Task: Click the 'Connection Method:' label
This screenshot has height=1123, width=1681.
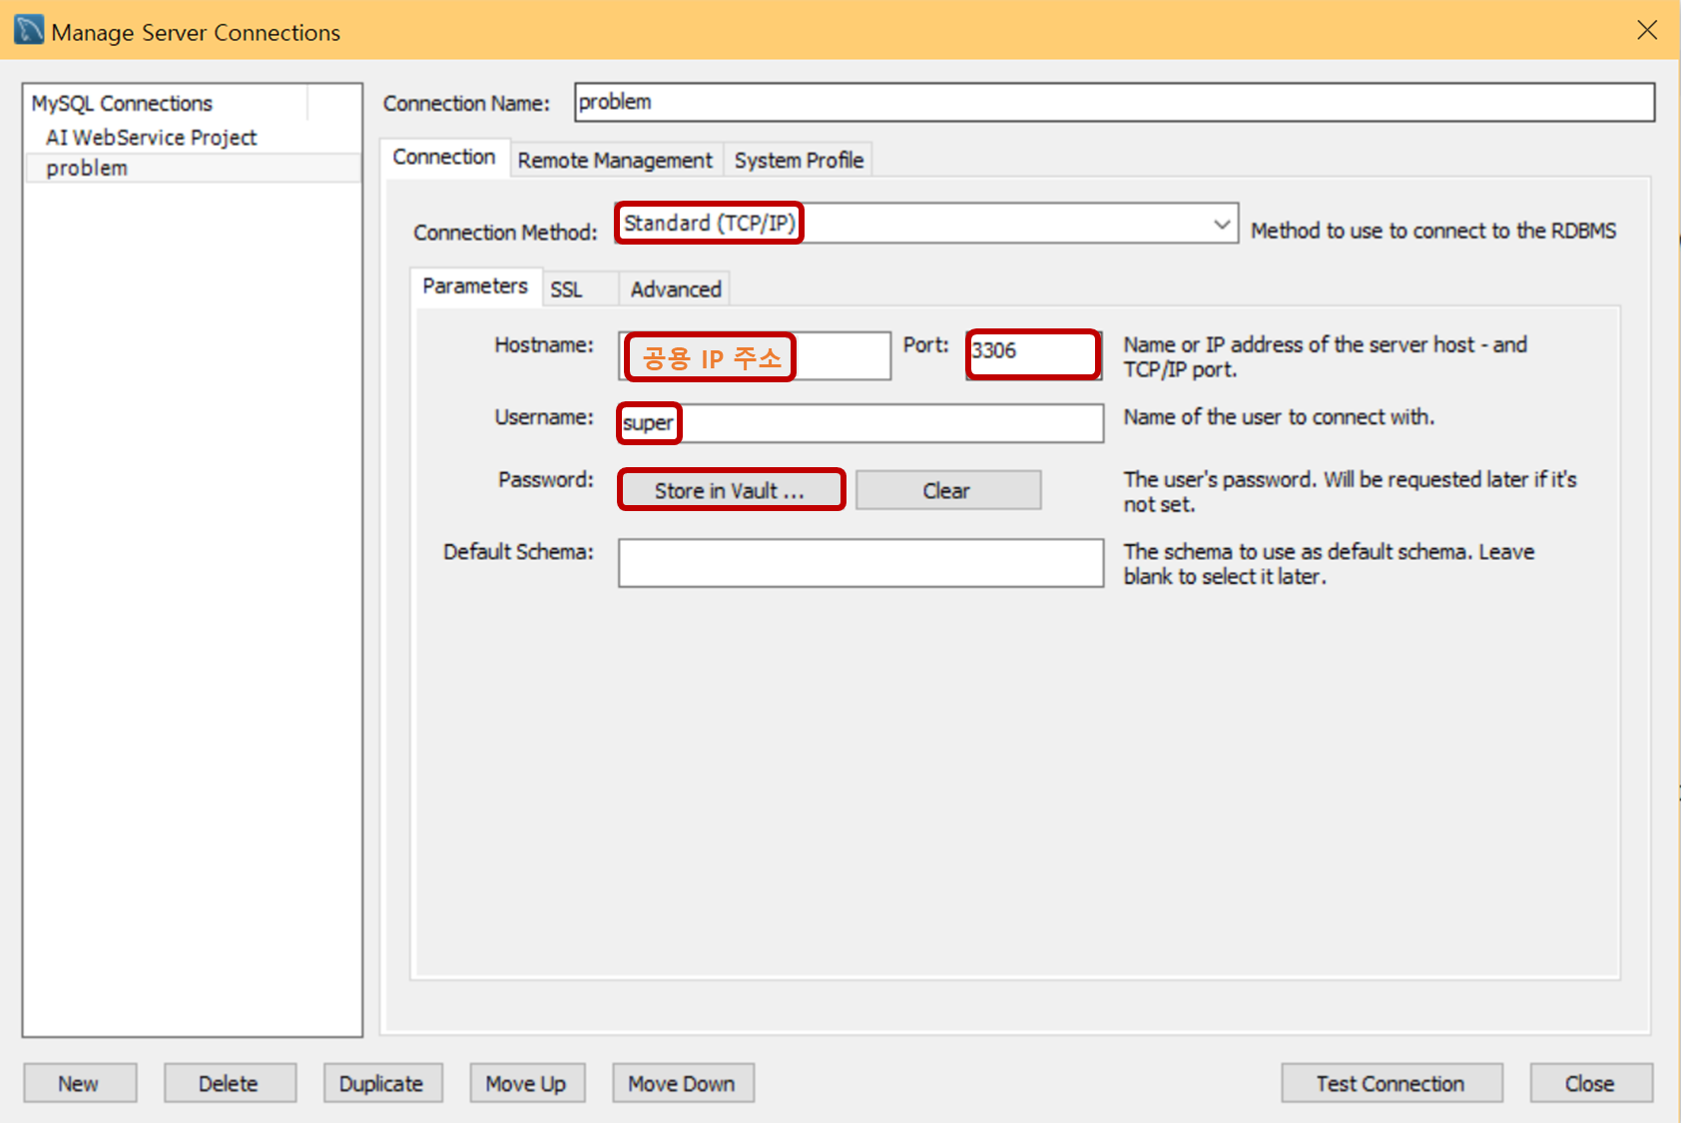Action: (505, 233)
